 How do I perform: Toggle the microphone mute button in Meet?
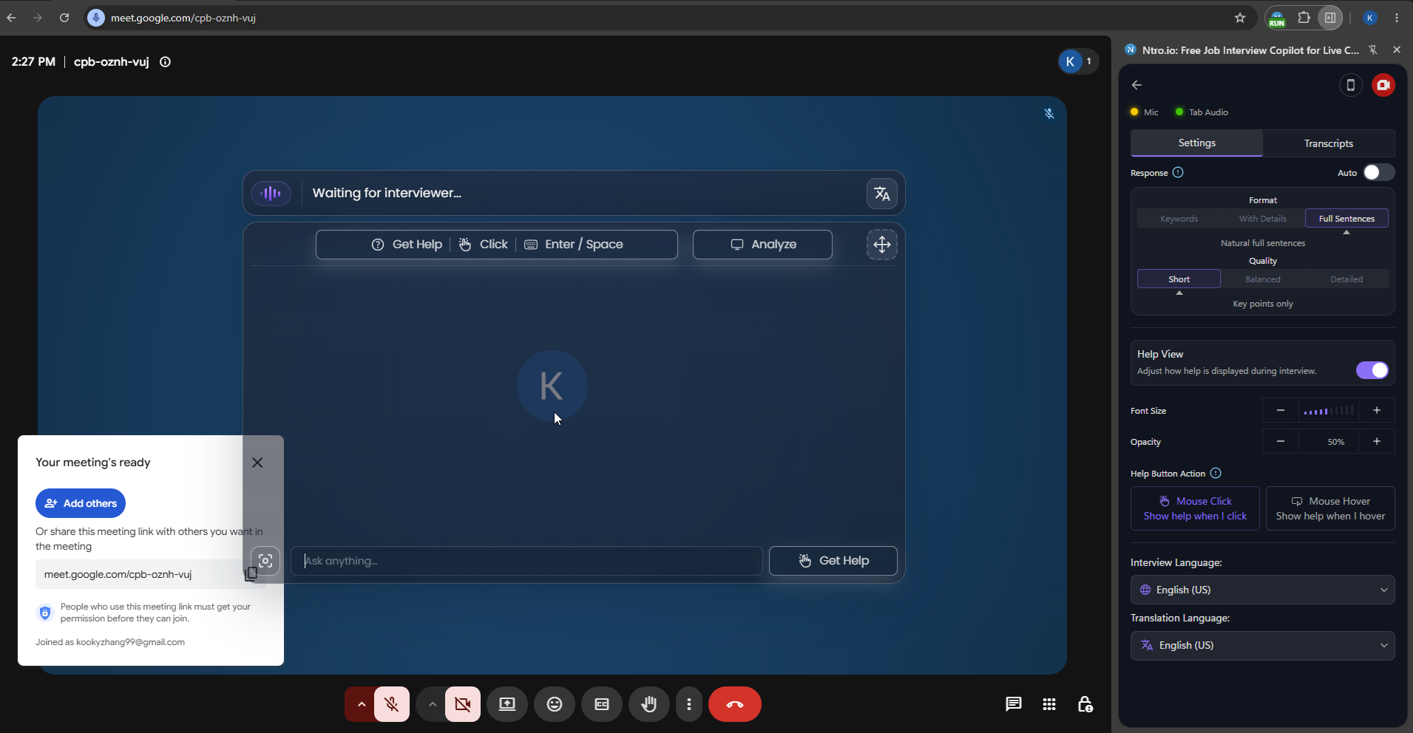tap(392, 704)
